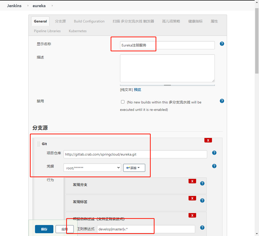This screenshot has width=259, height=236.
Task: Open the 扫描 多分支流水线 触发器 tab
Action: tap(133, 21)
